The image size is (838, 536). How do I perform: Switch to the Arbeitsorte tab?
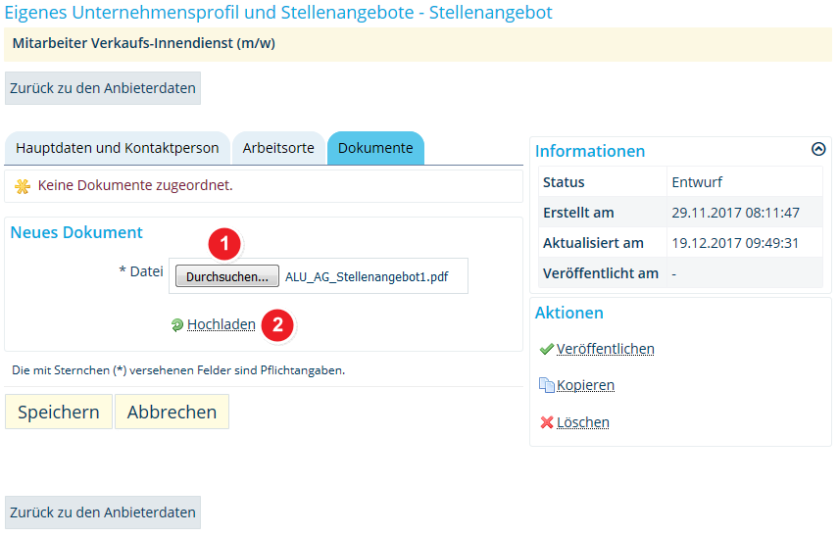click(278, 148)
